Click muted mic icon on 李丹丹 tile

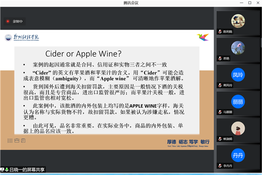pos(220,166)
